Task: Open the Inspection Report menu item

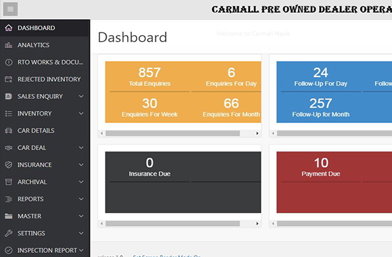Action: coord(45,250)
